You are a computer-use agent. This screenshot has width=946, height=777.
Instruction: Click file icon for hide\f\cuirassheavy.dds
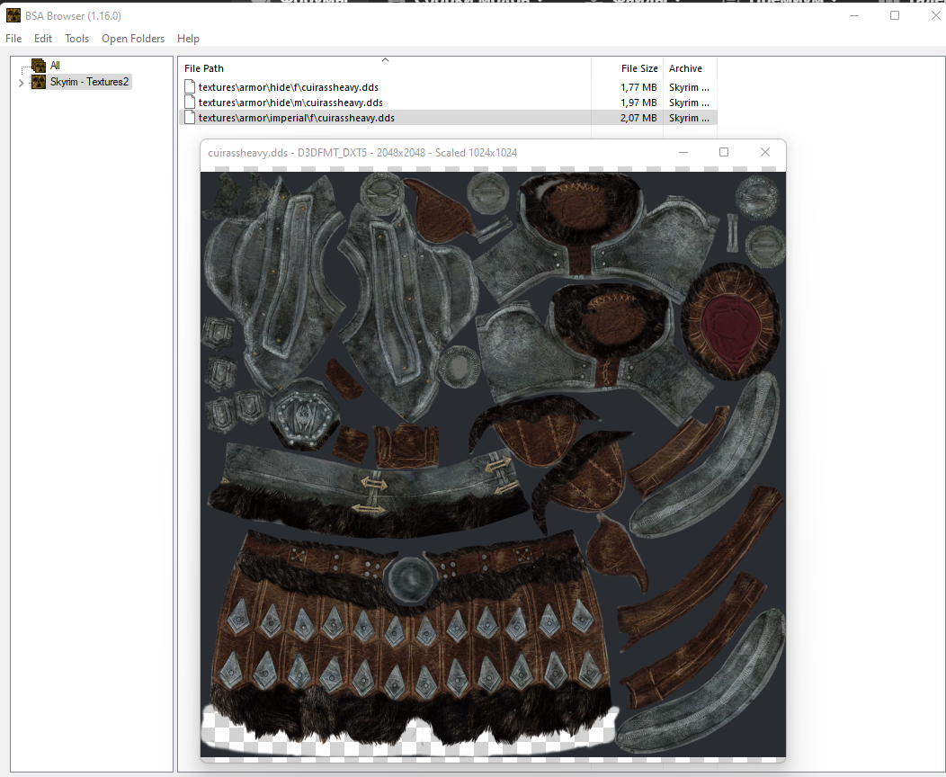point(190,87)
